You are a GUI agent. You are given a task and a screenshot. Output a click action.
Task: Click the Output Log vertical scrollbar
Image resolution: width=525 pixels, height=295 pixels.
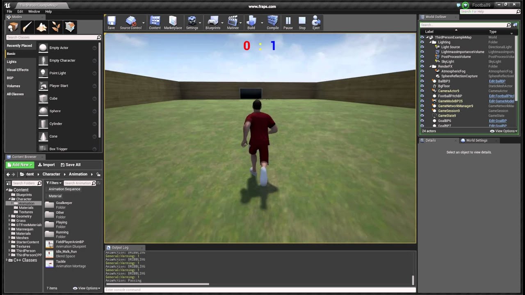(413, 280)
